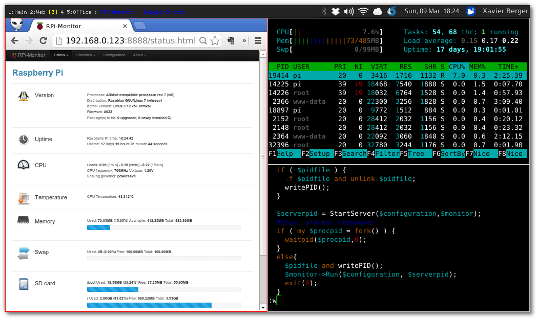Click the MEM% column header in htop
Screen dimensions: 538x320
(x=477, y=67)
